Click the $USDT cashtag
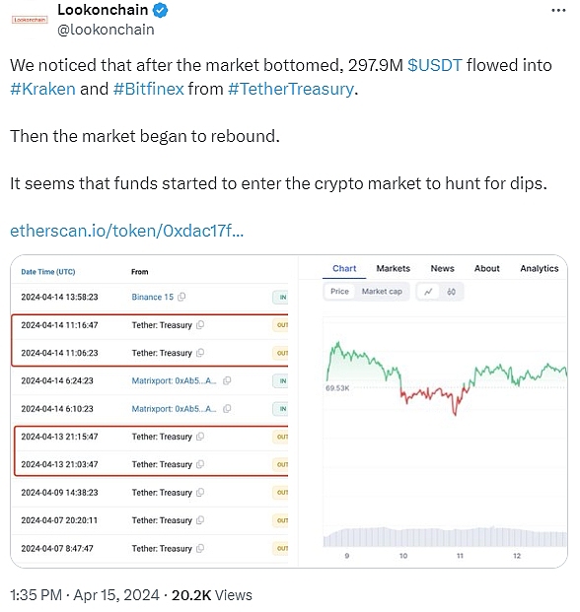The height and width of the screenshot is (612, 580). pyautogui.click(x=434, y=65)
